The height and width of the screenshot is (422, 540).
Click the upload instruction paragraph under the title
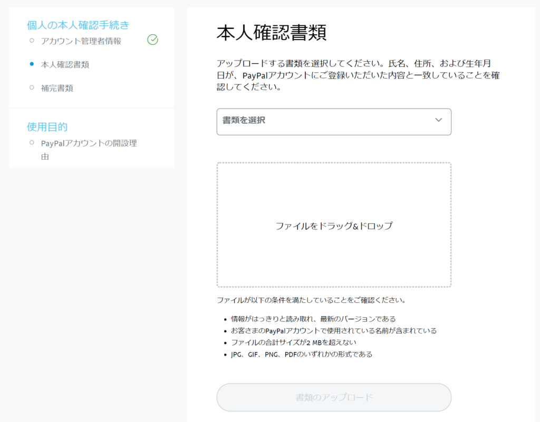point(358,75)
